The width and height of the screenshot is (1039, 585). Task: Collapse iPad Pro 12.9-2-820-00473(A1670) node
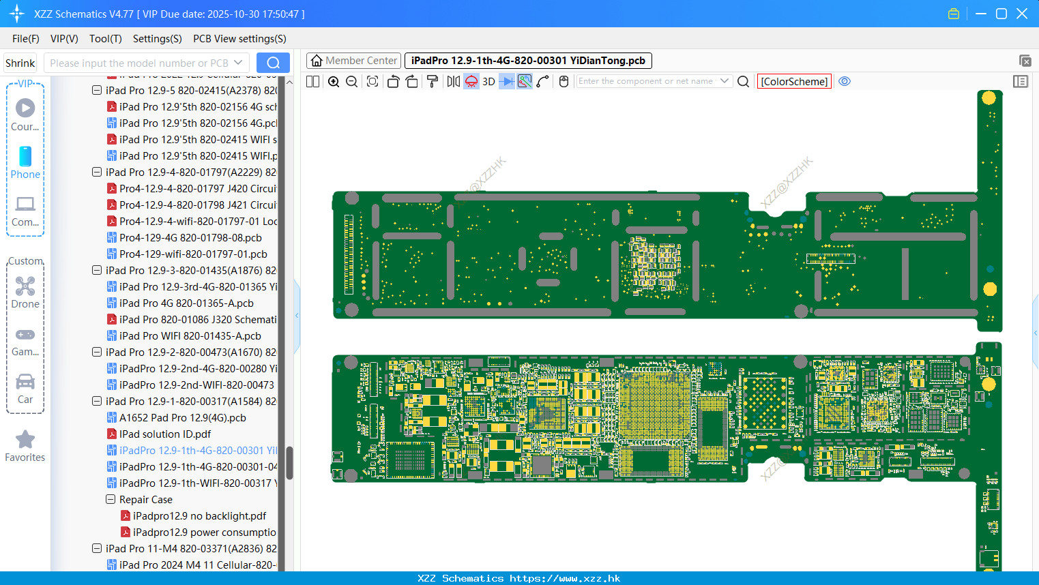(x=97, y=352)
